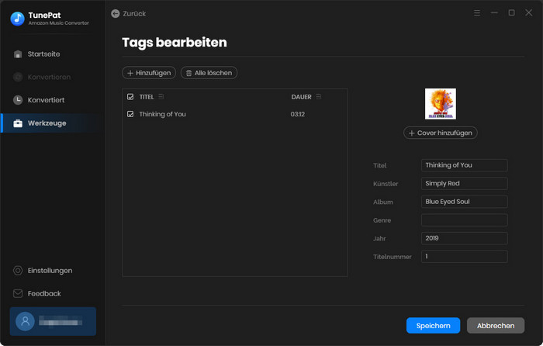Screen dimensions: 543x346
Task: Go back with the Zurück arrow icon
Action: tap(116, 13)
